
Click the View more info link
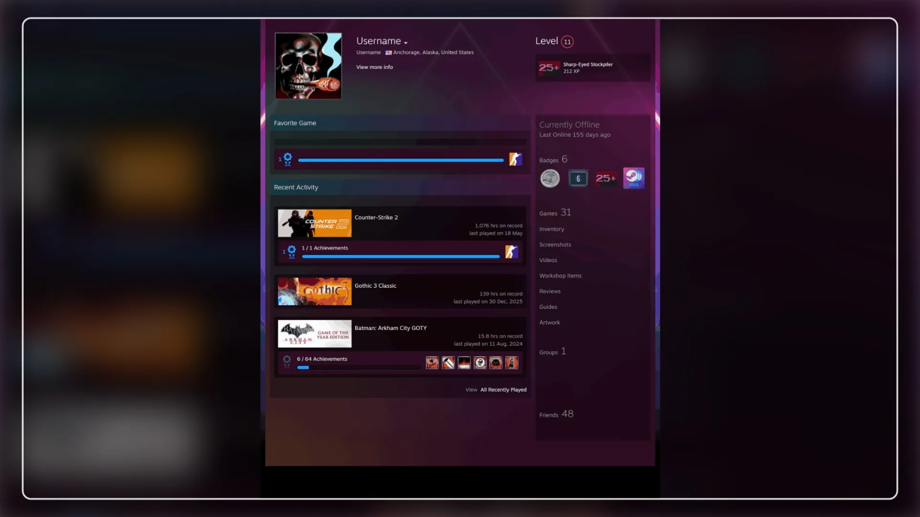point(374,67)
